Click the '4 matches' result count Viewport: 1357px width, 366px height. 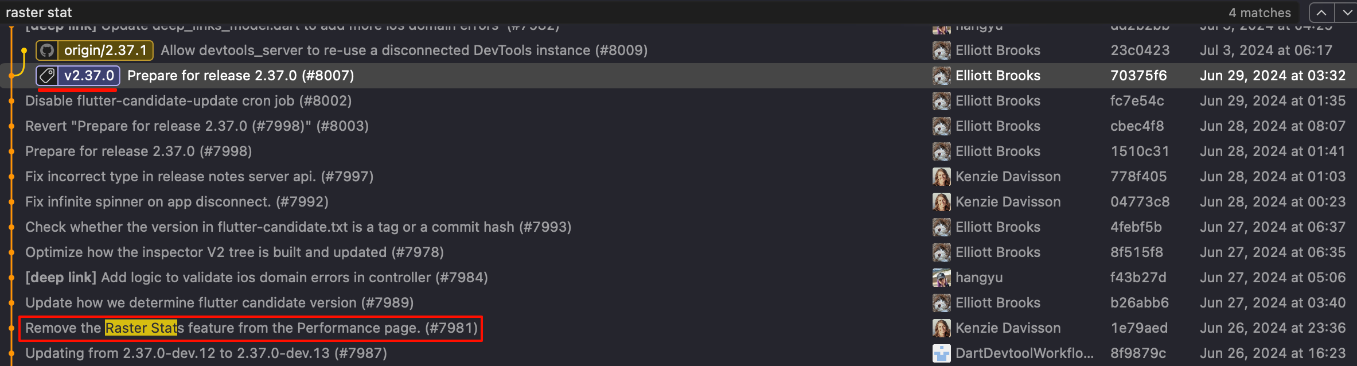click(x=1259, y=13)
